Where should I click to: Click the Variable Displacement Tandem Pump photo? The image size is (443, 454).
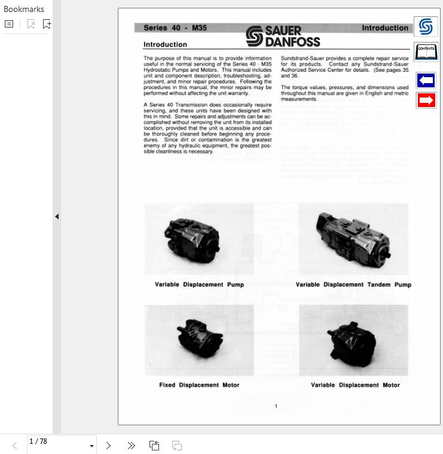[x=353, y=239]
